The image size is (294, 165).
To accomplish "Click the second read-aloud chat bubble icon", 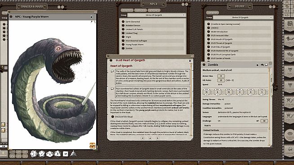I will click(112, 88).
